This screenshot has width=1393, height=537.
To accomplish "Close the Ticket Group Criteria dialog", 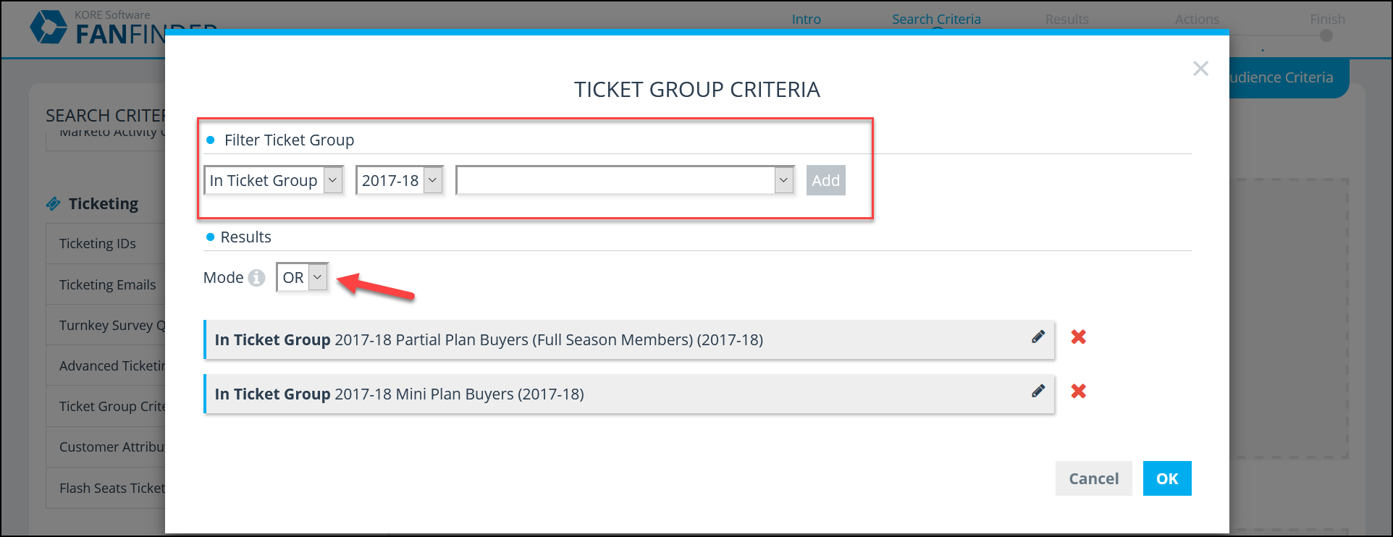I will point(1200,69).
